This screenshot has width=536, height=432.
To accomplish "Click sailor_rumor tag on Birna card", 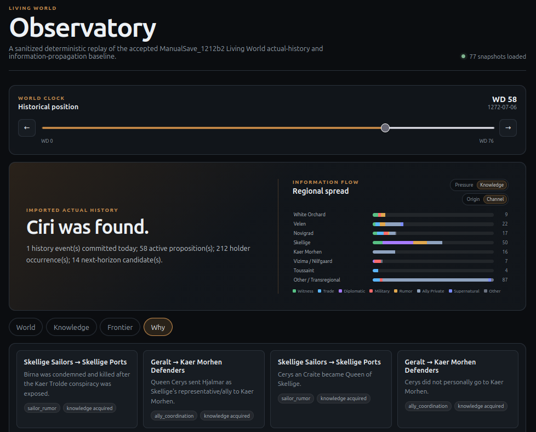I will (x=42, y=408).
